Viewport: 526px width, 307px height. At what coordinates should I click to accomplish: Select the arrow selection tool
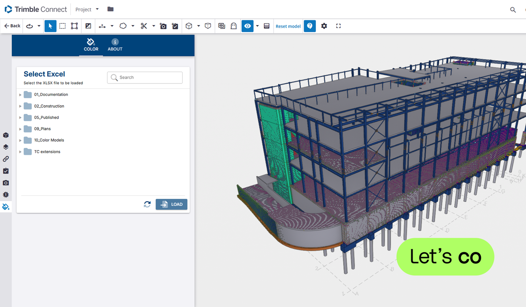[x=50, y=26]
